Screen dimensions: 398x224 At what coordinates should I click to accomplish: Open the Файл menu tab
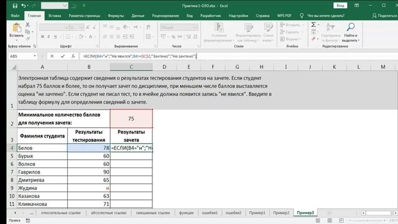[15, 16]
